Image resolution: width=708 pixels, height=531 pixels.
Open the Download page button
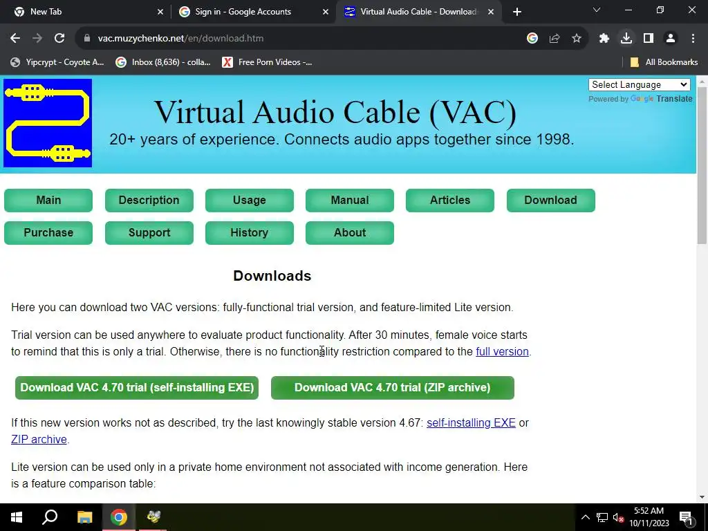[x=551, y=201]
